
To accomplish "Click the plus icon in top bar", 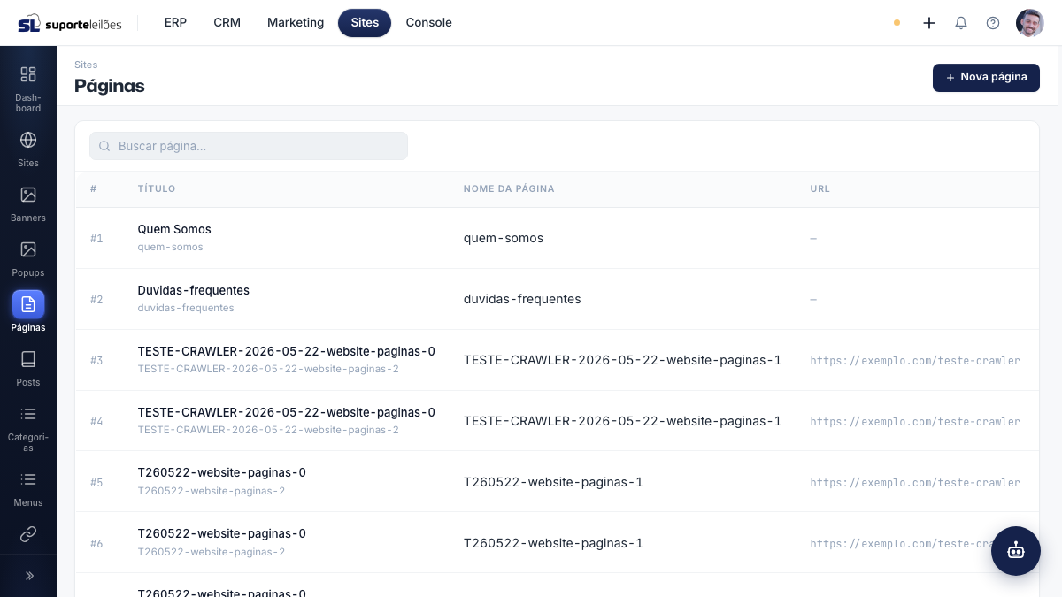I will coord(929,23).
